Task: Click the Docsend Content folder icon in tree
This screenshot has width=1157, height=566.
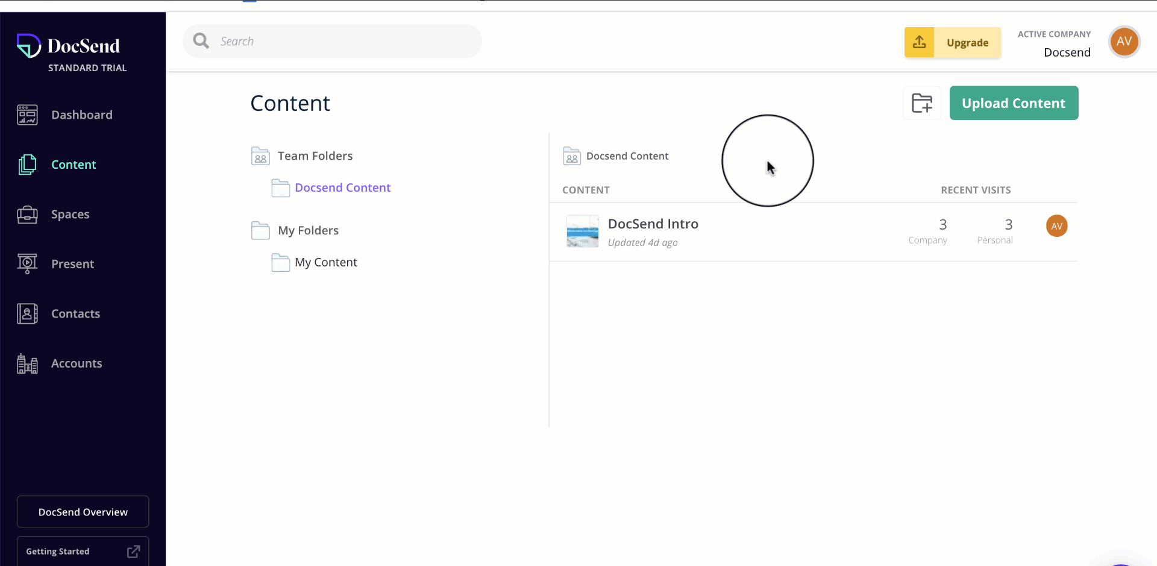Action: click(281, 188)
